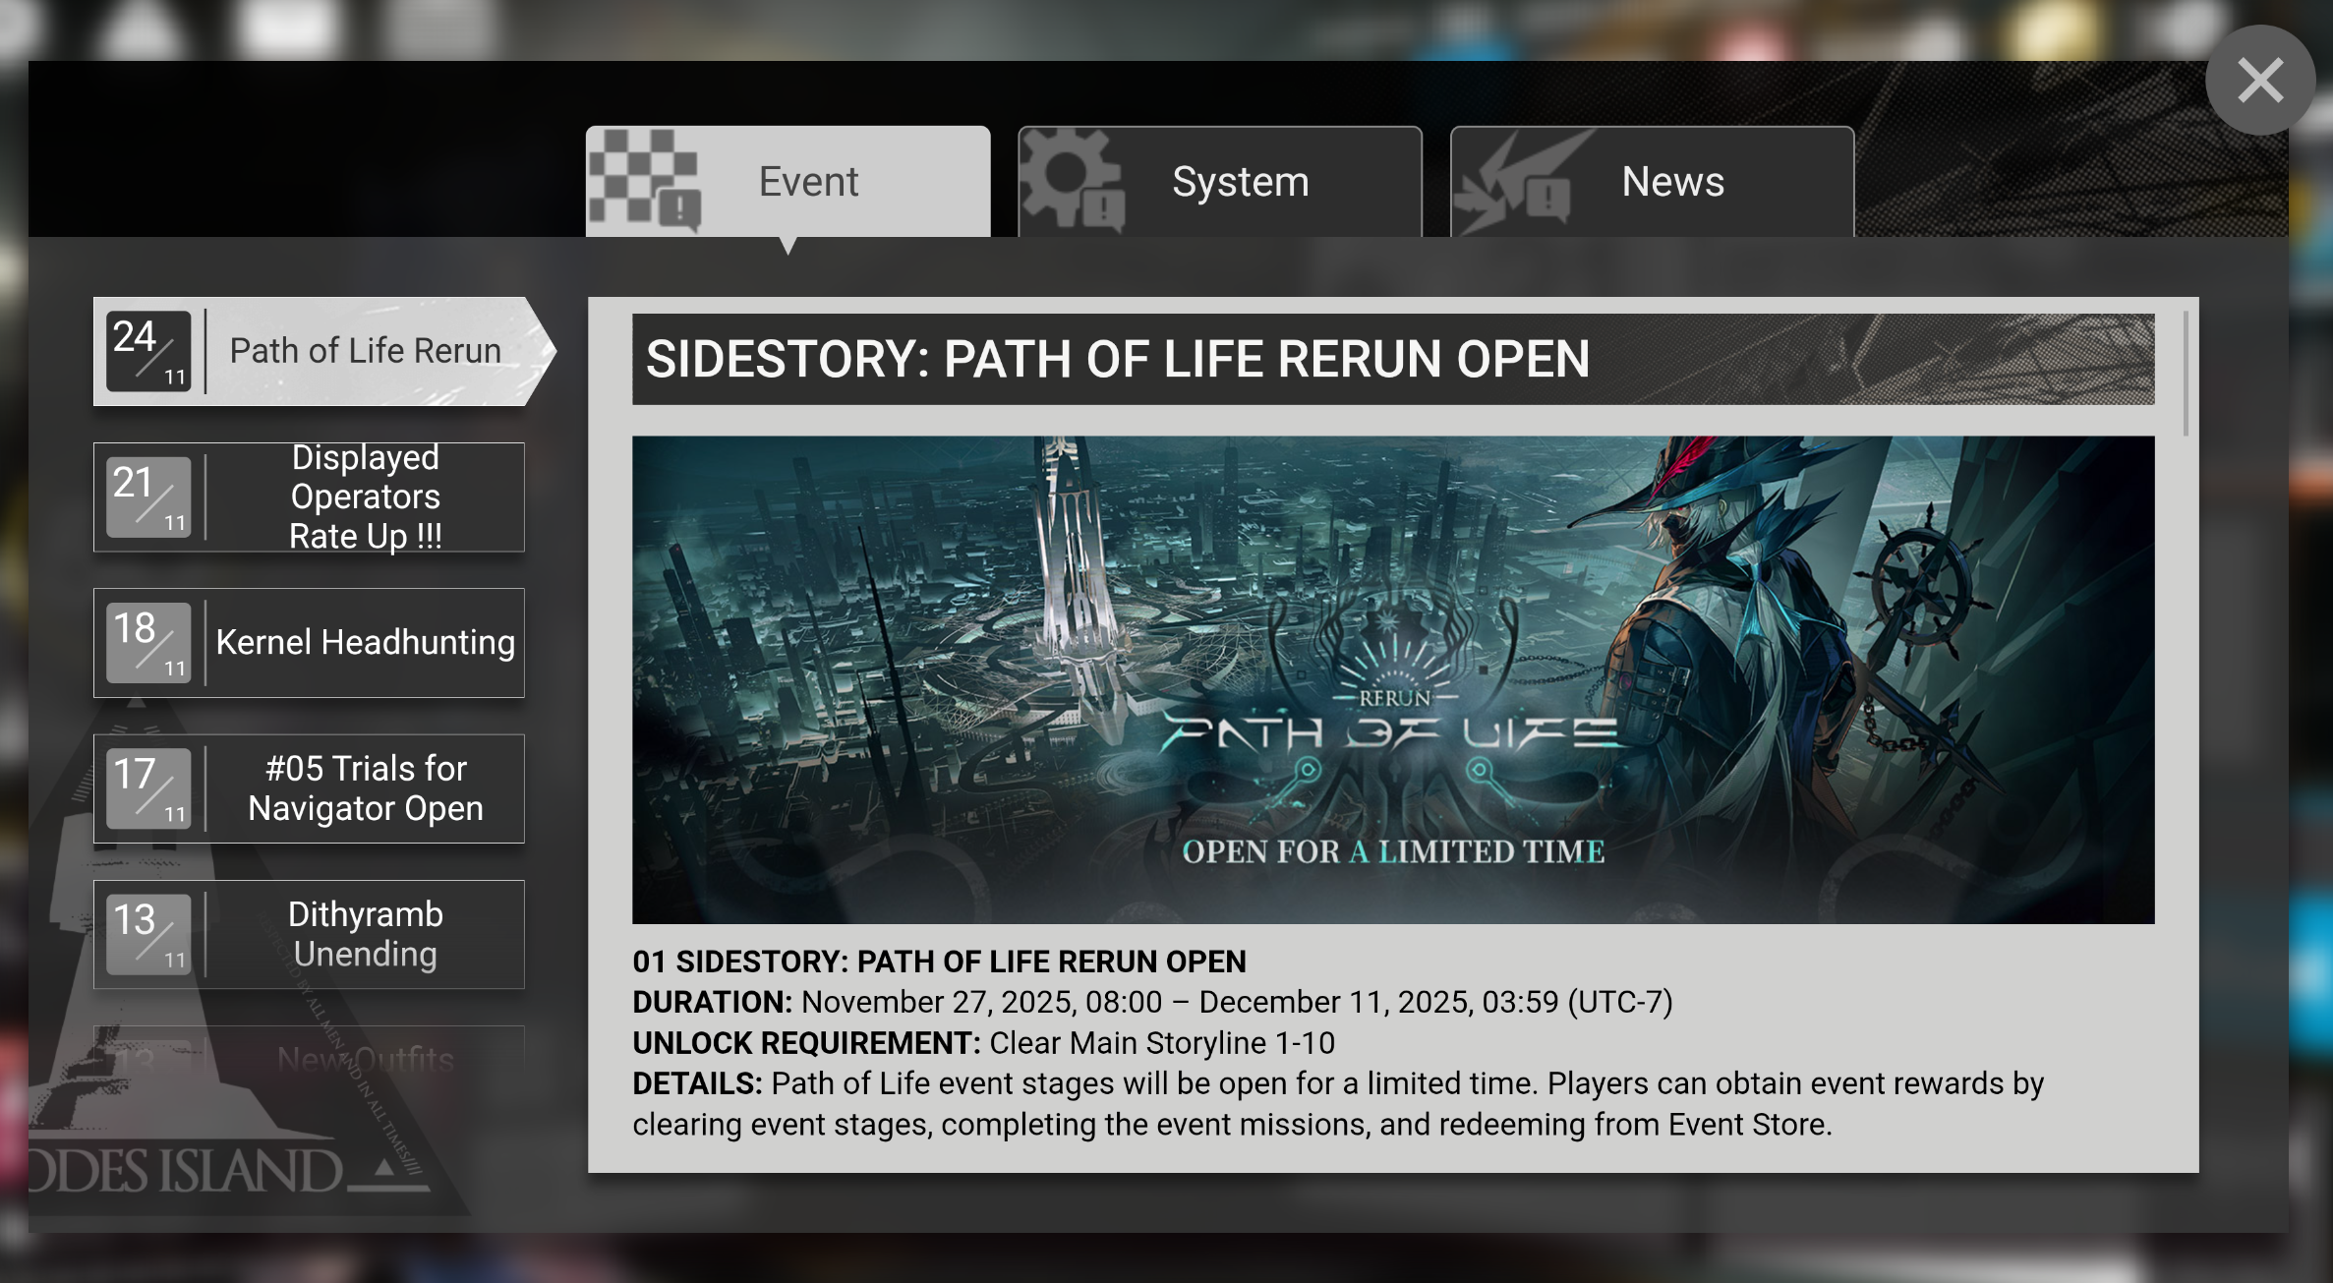Switch to the System tab
Viewport: 2333px width, 1283px height.
pyautogui.click(x=1239, y=182)
